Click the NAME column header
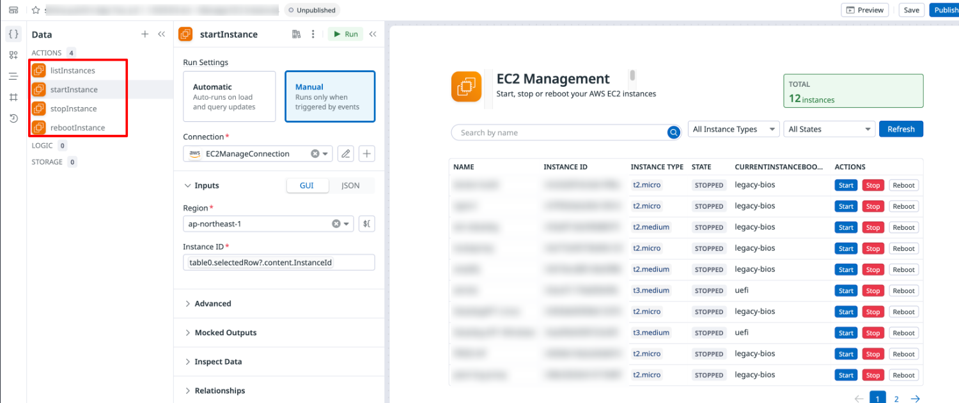This screenshot has width=959, height=403. 464,167
